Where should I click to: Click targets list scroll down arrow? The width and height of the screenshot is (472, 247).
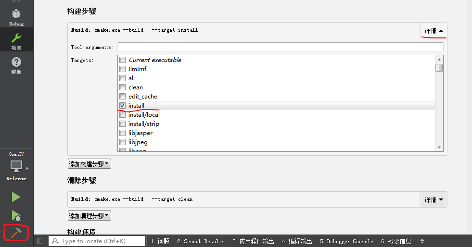(x=439, y=147)
